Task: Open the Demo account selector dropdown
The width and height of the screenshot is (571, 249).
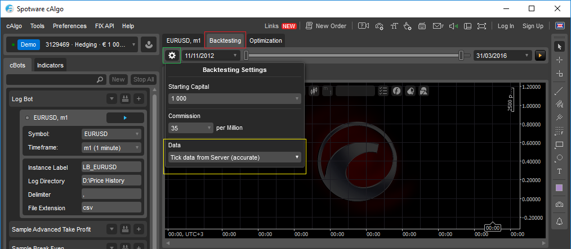Action: (x=72, y=45)
